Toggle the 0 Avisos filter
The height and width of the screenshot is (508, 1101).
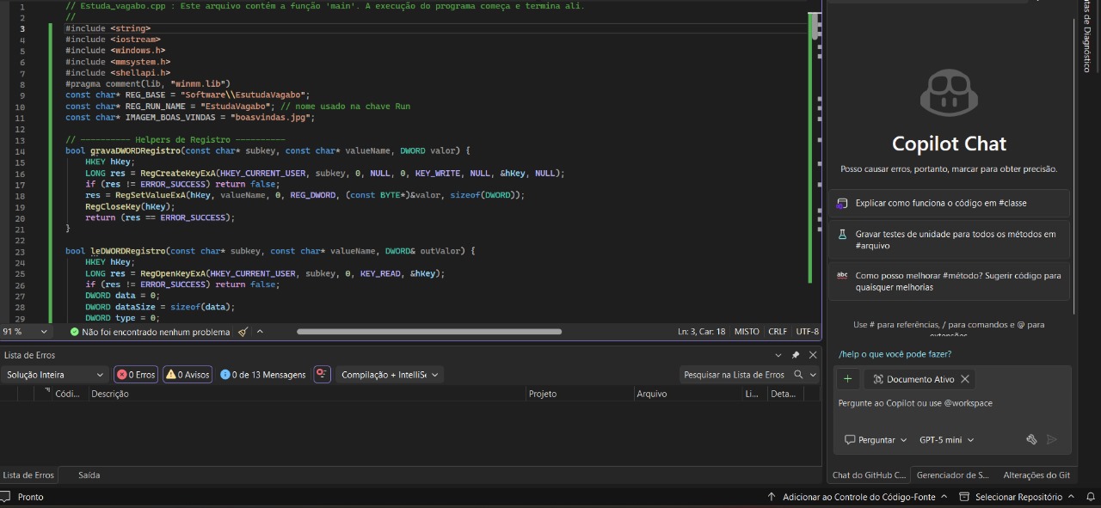pyautogui.click(x=188, y=375)
